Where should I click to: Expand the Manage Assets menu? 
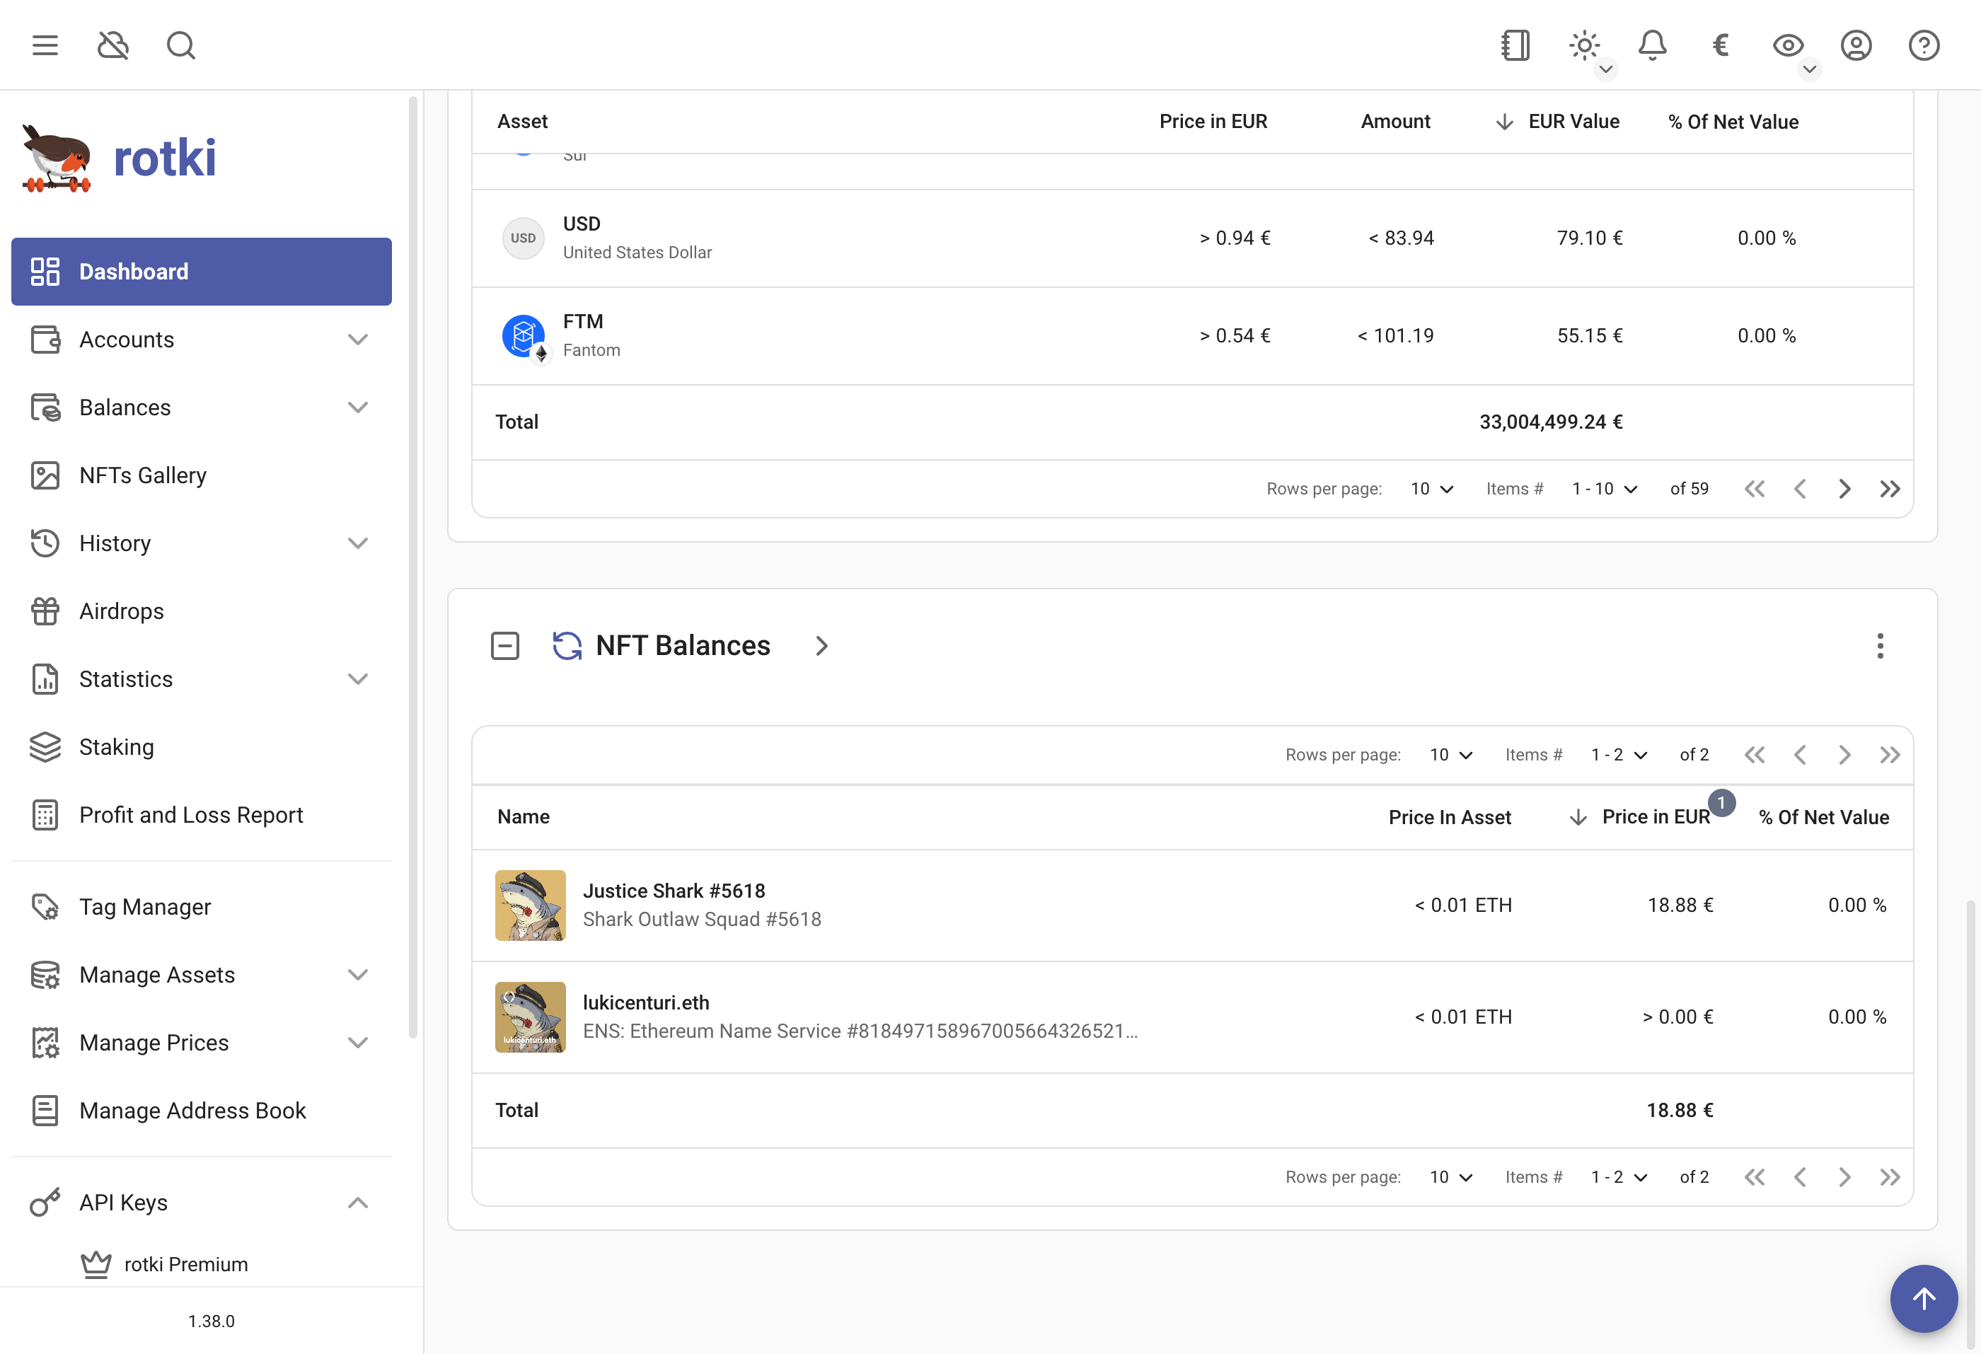click(201, 975)
